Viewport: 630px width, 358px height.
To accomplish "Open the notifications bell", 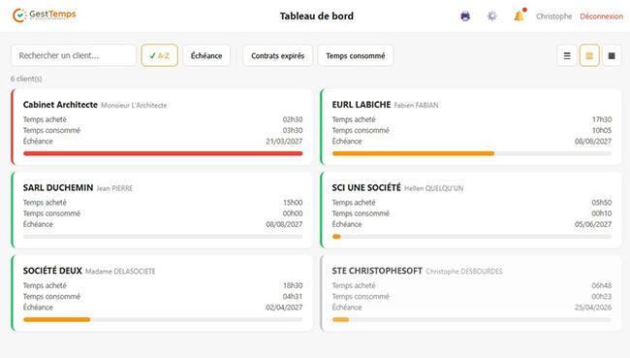I will 520,16.
